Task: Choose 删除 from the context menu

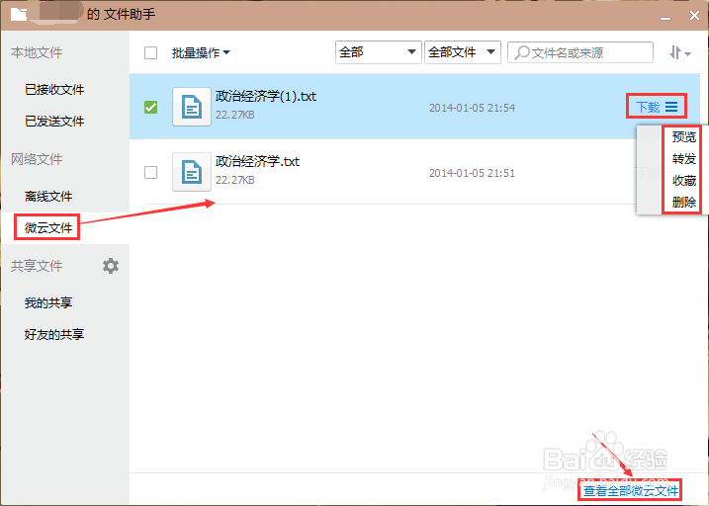Action: pos(683,202)
